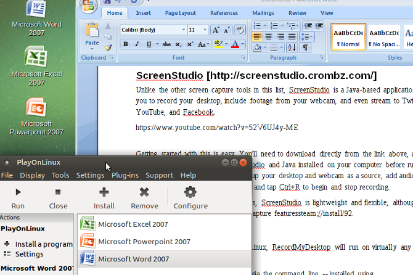The image size is (413, 275).
Task: Select Microsoft Powerpoint 2007 in the list
Action: pyautogui.click(x=144, y=241)
